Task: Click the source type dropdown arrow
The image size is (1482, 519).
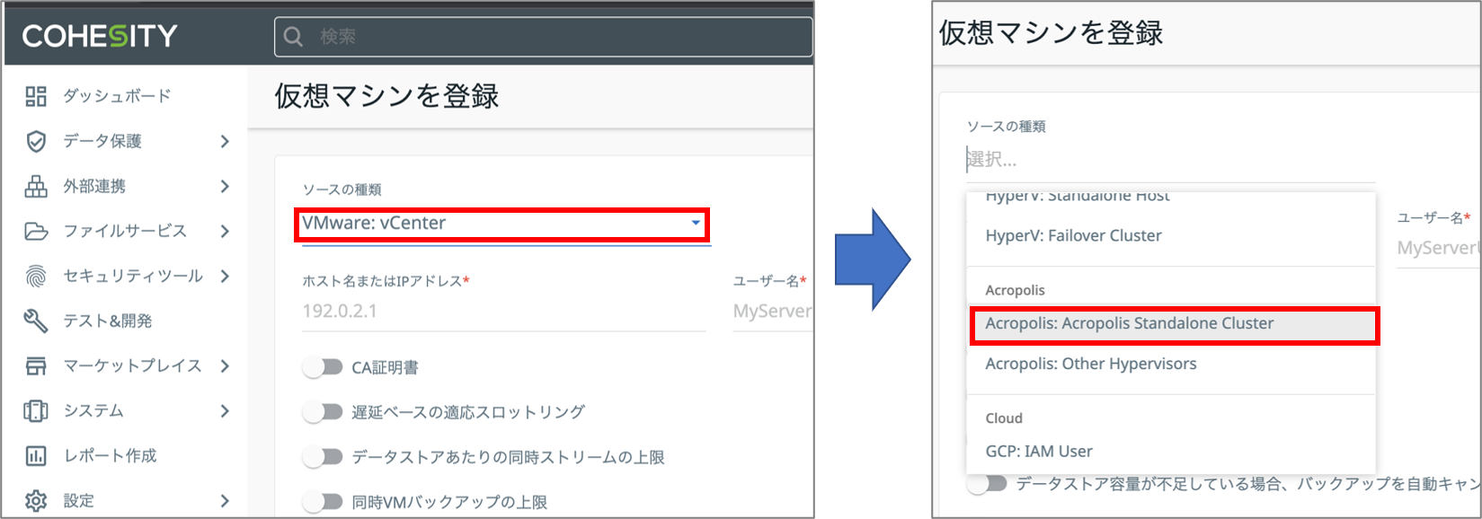Action: pyautogui.click(x=696, y=223)
